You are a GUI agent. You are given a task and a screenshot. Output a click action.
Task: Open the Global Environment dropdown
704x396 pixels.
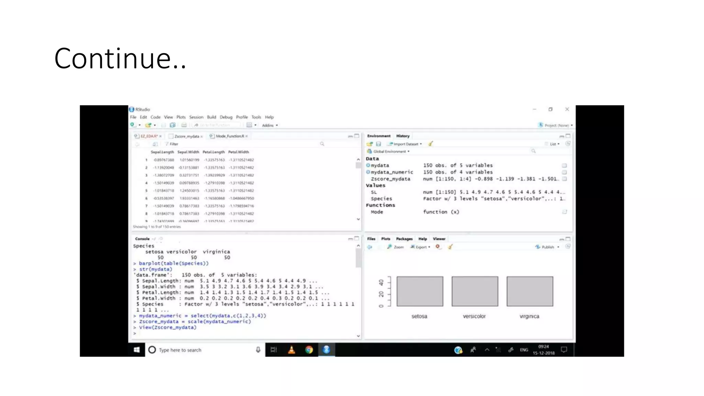click(x=390, y=151)
